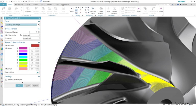This screenshot has height=106, width=196.
Task: Click Switch Window in the title bar
Action: (34, 2)
